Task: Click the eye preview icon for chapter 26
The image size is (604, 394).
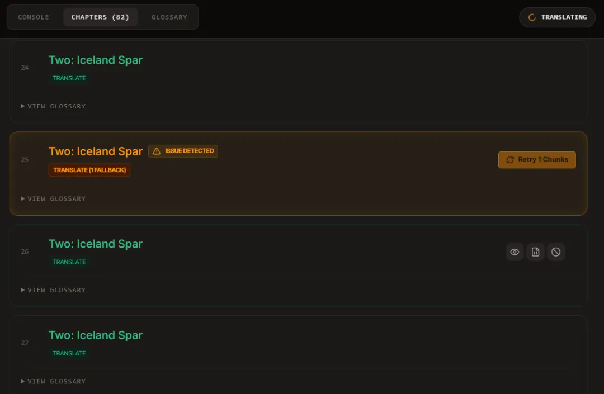Action: [515, 252]
